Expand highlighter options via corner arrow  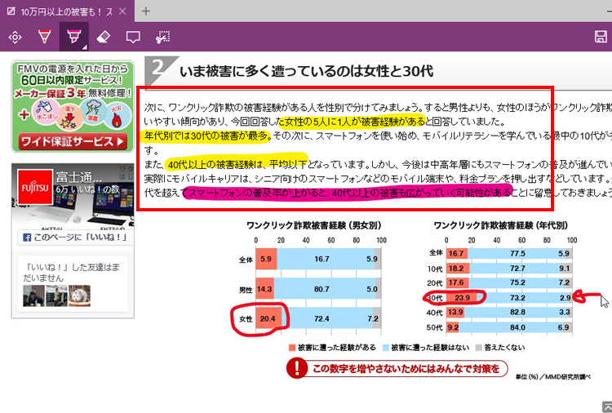tap(84, 47)
